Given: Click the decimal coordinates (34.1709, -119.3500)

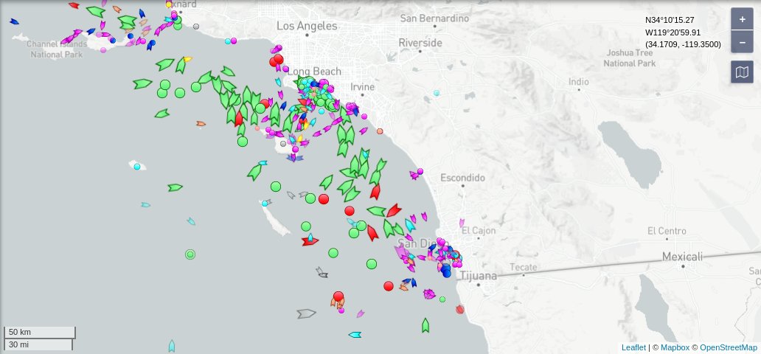Looking at the screenshot, I should pos(683,44).
